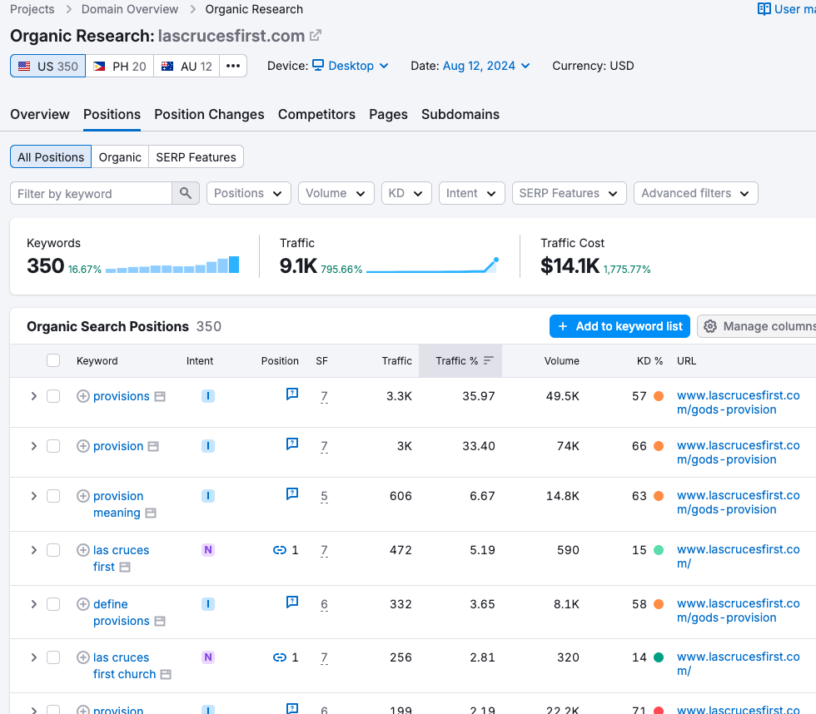Click the Filter by keyword input field
816x714 pixels.
91,193
